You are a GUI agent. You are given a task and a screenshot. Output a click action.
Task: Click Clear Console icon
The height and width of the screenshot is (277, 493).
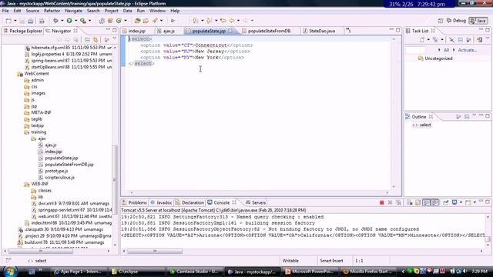pos(409,202)
